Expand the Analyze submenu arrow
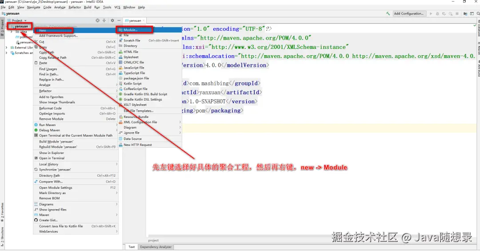The width and height of the screenshot is (480, 251). click(116, 85)
